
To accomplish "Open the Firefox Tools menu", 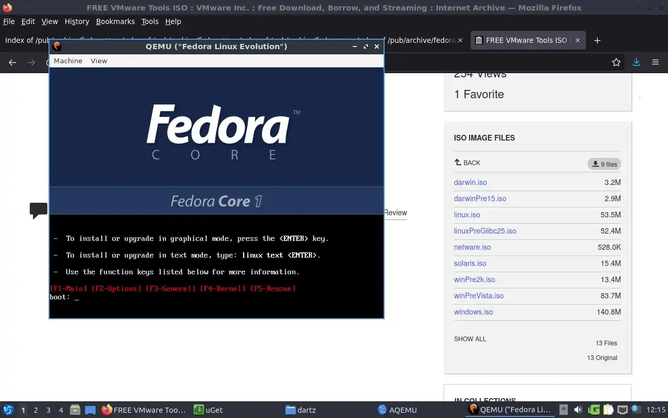I will 150,21.
